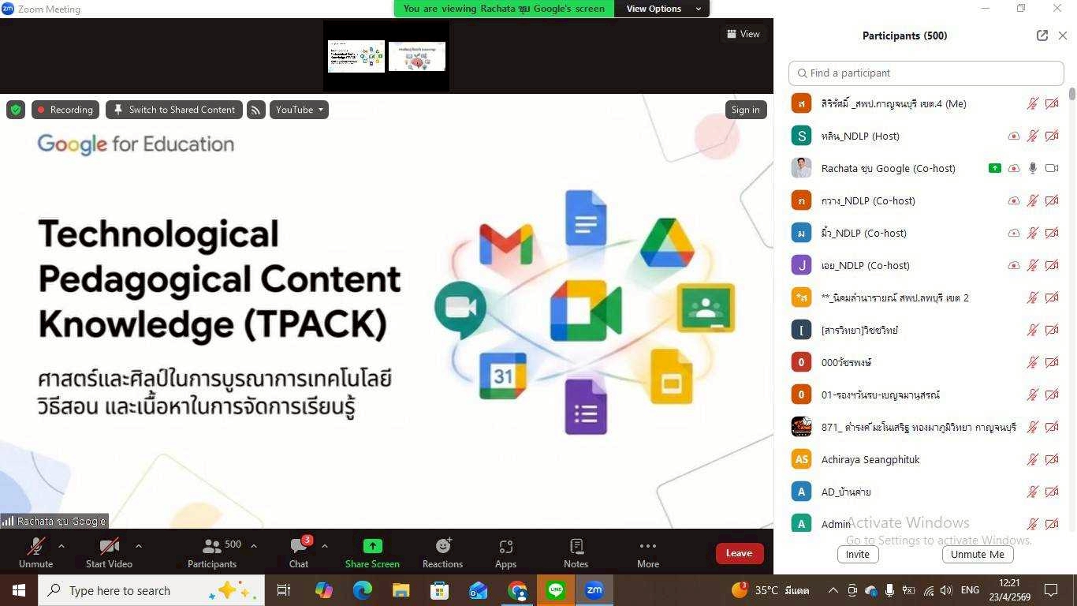This screenshot has height=606, width=1077.
Task: Open the Apps panel
Action: pyautogui.click(x=505, y=553)
